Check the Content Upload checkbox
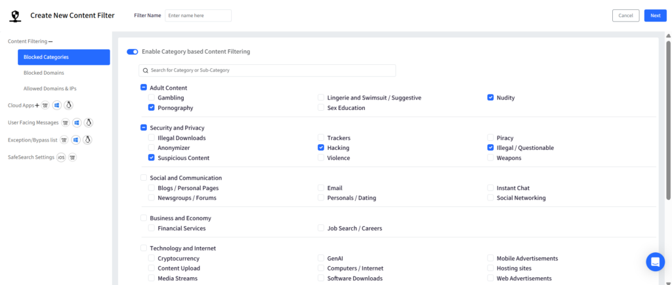Image resolution: width=672 pixels, height=285 pixels. coord(152,269)
